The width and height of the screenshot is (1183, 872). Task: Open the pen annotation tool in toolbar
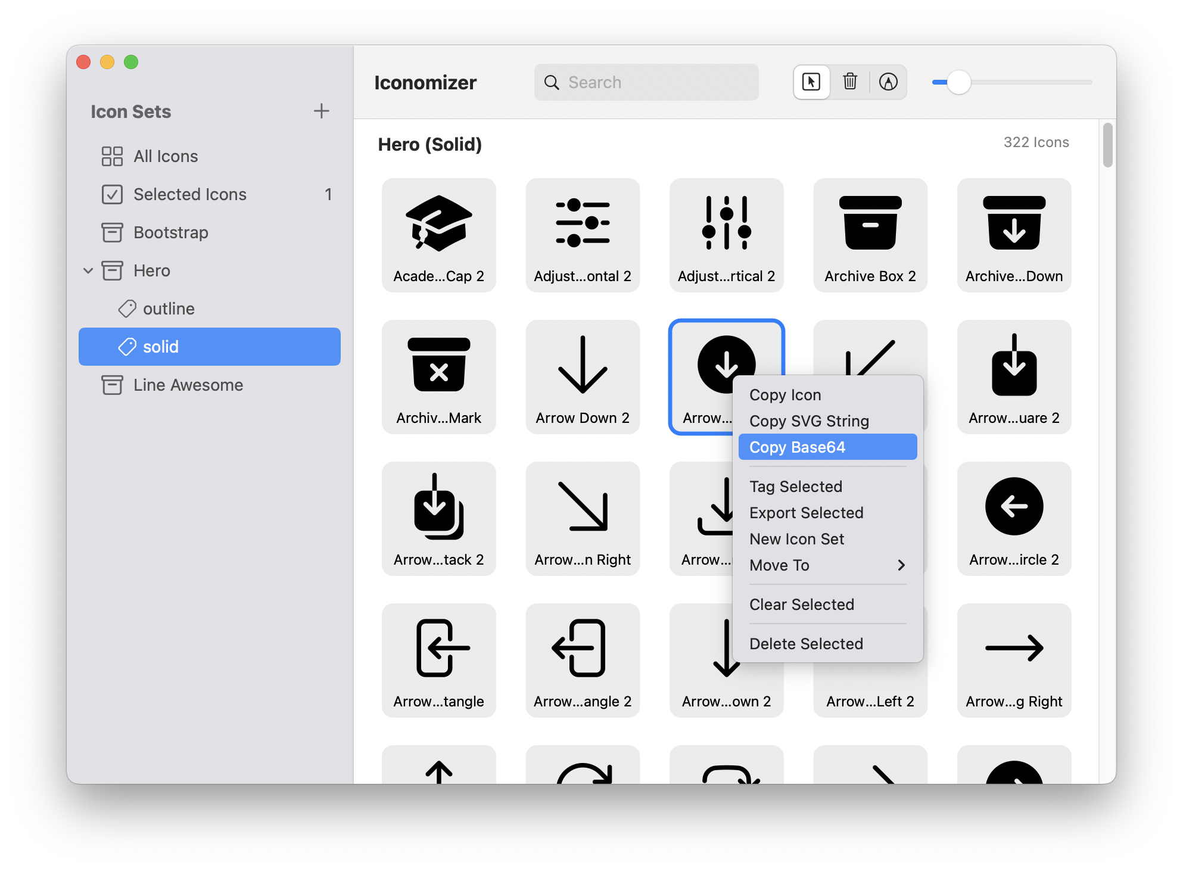[x=889, y=82]
